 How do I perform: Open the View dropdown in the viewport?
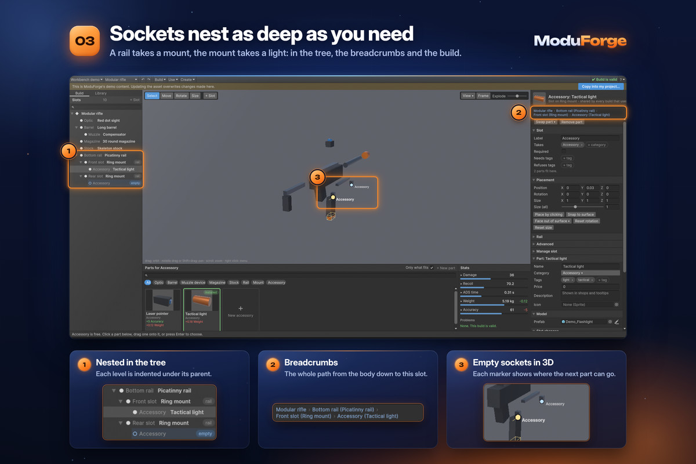click(x=468, y=96)
